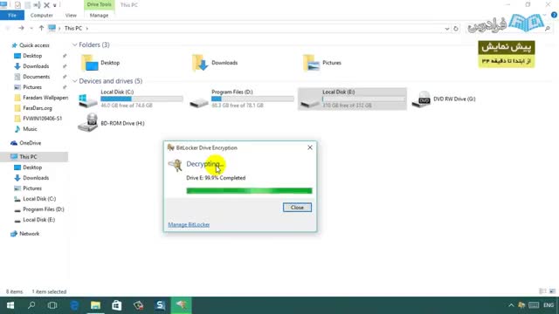Click This PC in the address path

pyautogui.click(x=73, y=28)
